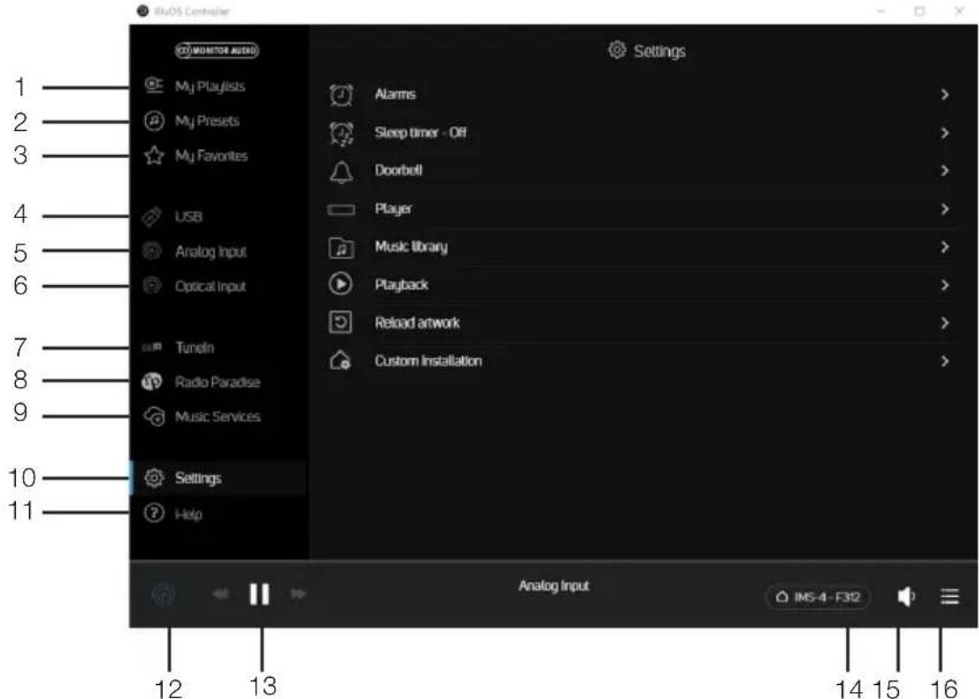The height and width of the screenshot is (699, 979).
Task: Select the USB source label
Action: [x=188, y=216]
